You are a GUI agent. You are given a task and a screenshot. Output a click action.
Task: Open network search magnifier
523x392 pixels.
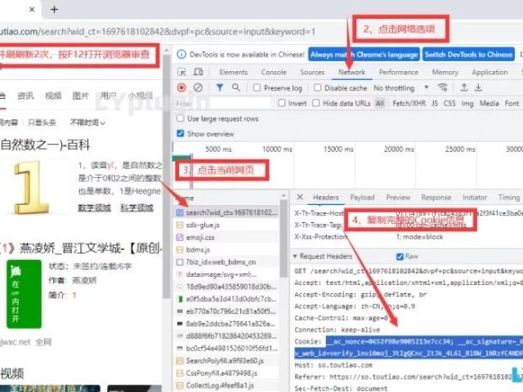pyautogui.click(x=236, y=87)
